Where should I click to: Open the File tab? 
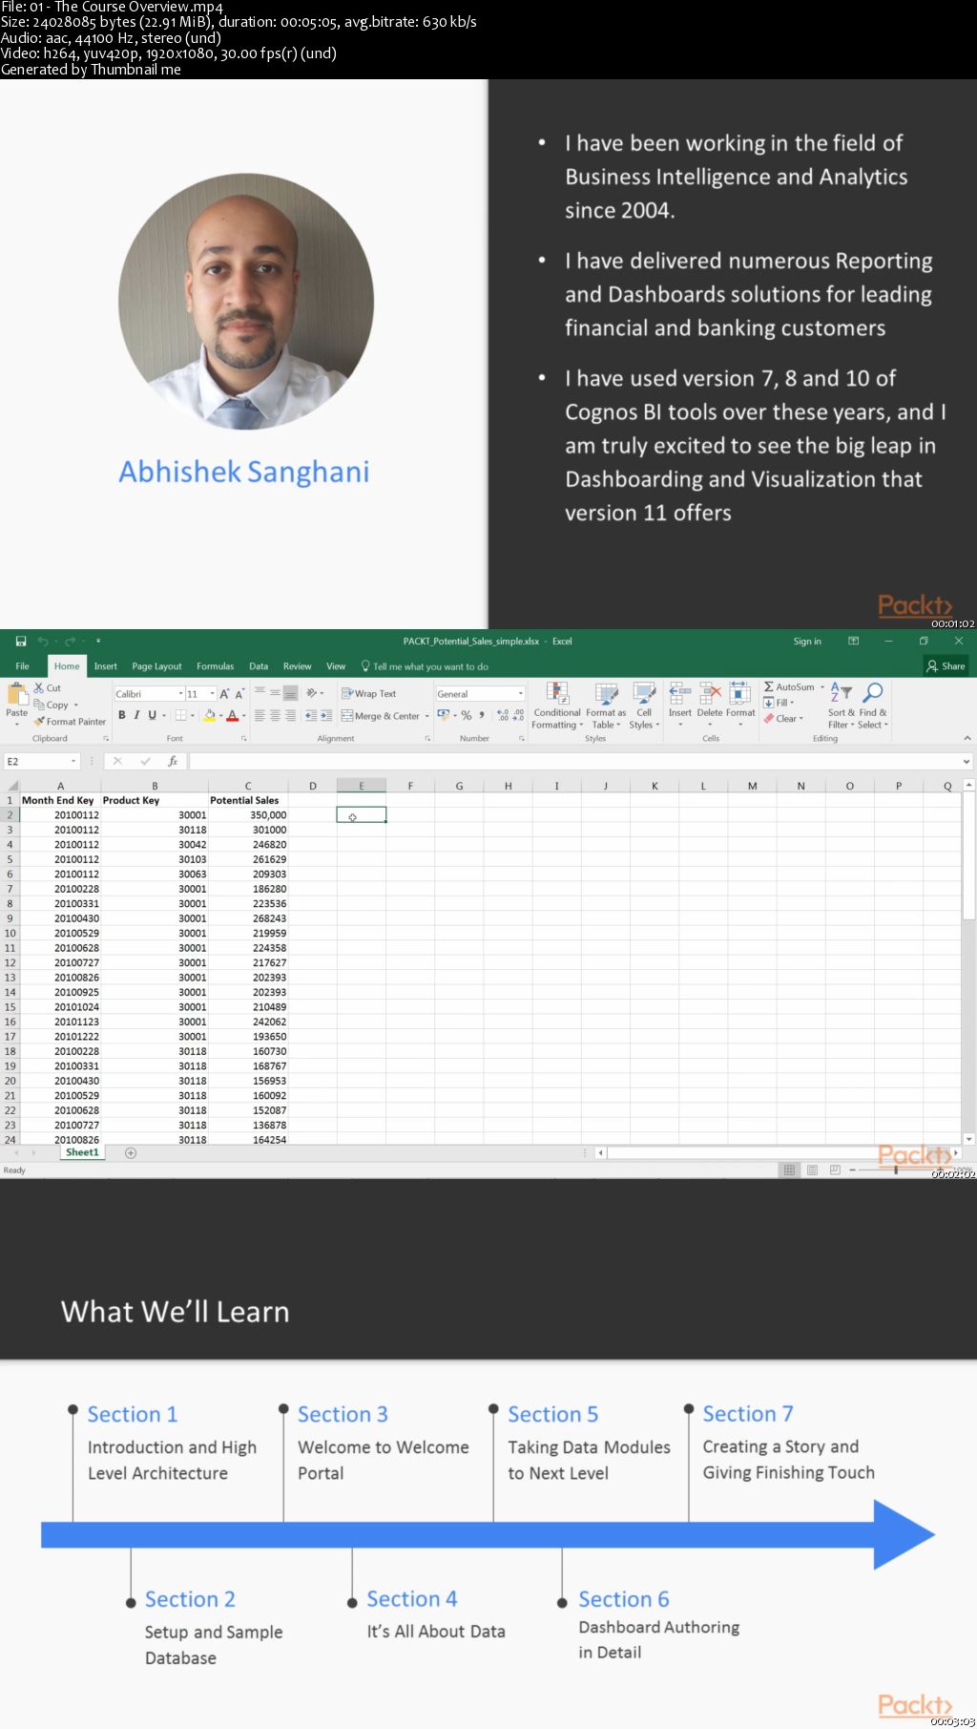pos(22,666)
